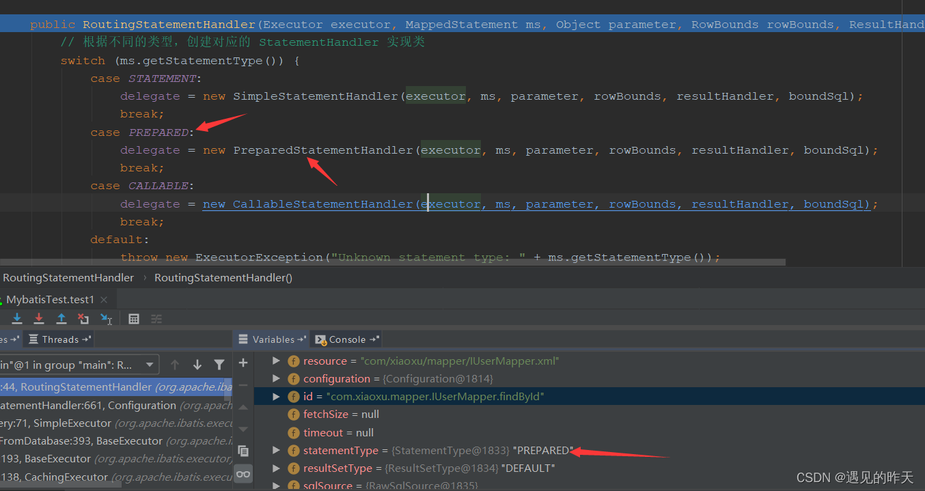Move watch down with the triangle icon
The image size is (925, 491).
[243, 430]
